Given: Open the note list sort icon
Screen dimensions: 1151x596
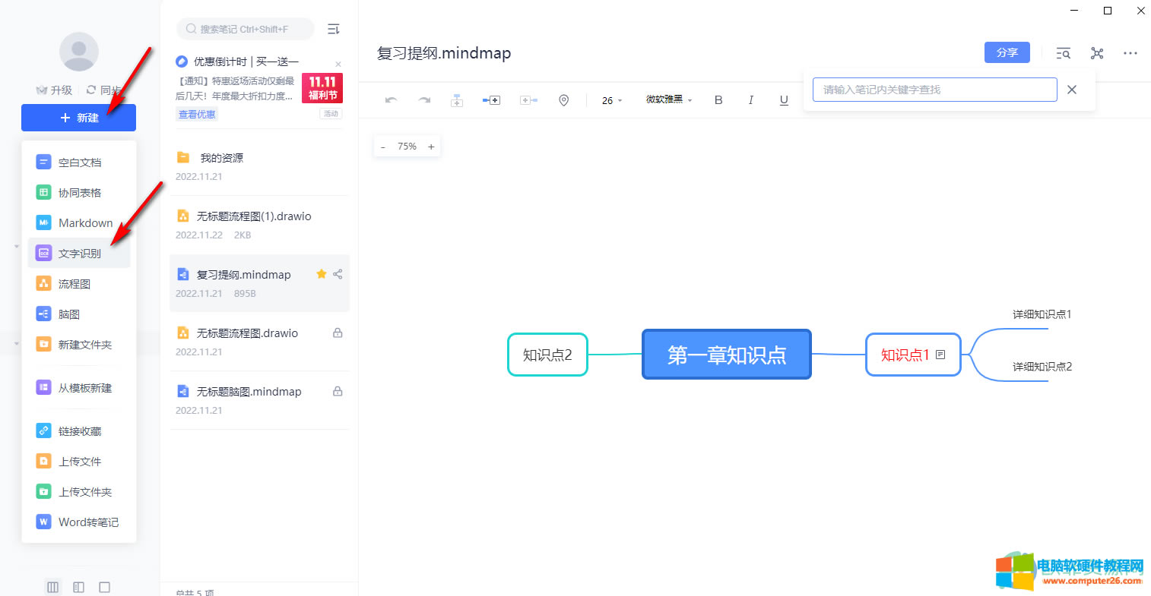Looking at the screenshot, I should 333,29.
